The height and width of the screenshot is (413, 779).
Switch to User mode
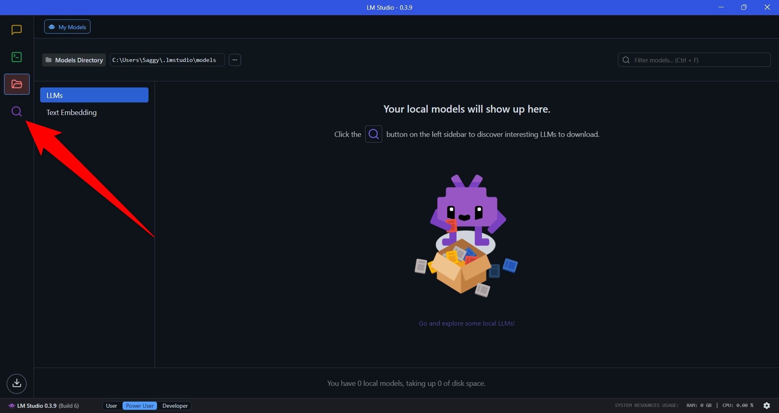[112, 406]
